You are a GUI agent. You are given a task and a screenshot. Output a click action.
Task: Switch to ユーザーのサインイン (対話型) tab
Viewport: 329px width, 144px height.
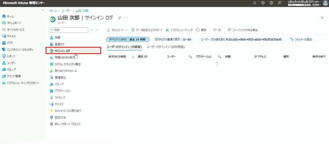pyautogui.click(x=124, y=47)
